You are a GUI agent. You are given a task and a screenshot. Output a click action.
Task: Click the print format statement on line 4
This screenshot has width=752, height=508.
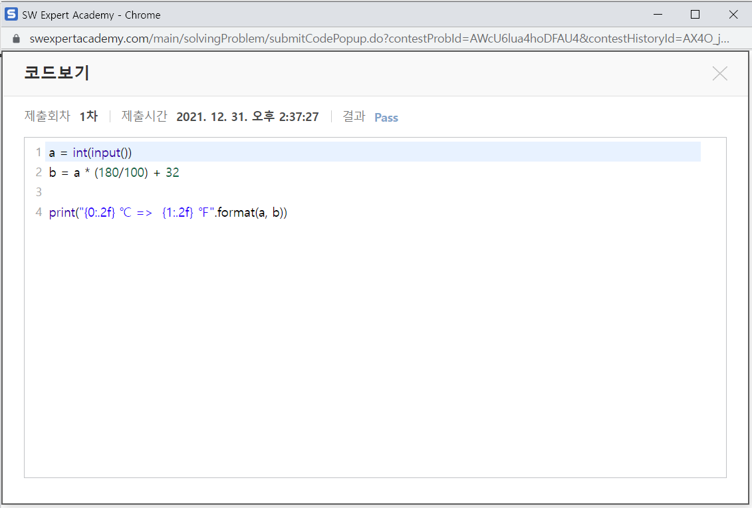tap(168, 212)
